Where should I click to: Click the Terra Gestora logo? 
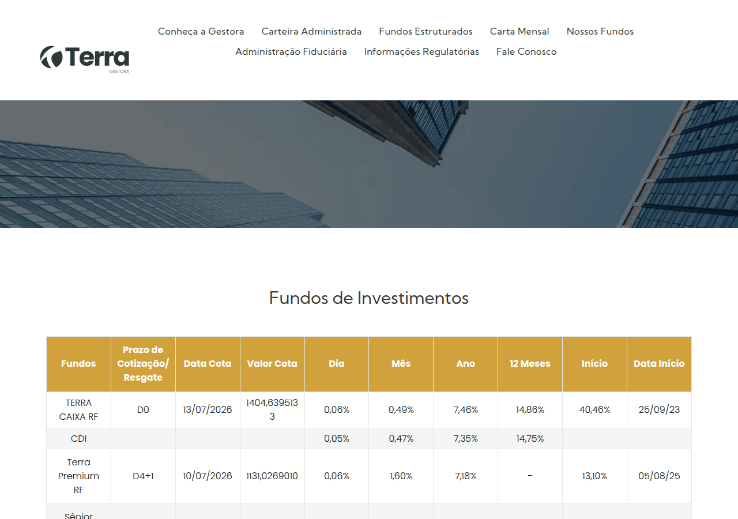[85, 59]
